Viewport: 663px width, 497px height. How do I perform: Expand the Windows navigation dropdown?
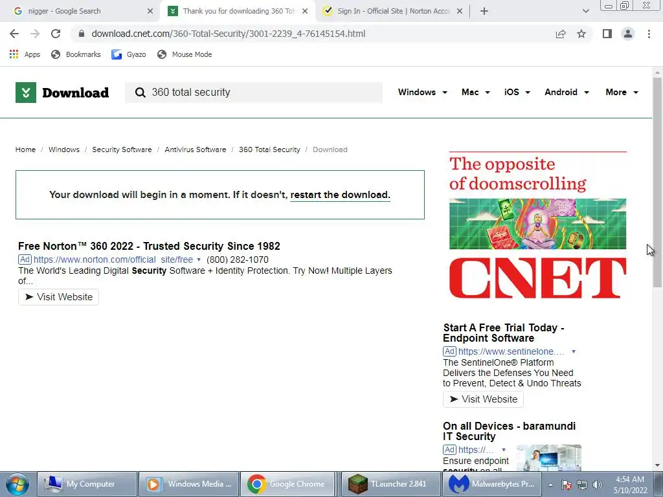pos(422,92)
